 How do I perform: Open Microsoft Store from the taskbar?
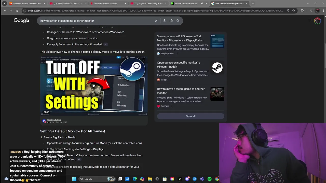[x=165, y=179]
